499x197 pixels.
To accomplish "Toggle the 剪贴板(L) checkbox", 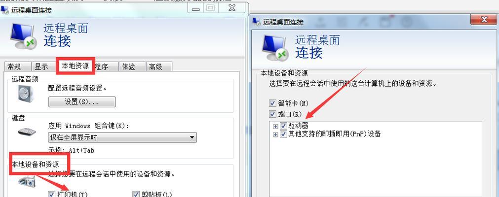I will click(x=136, y=194).
